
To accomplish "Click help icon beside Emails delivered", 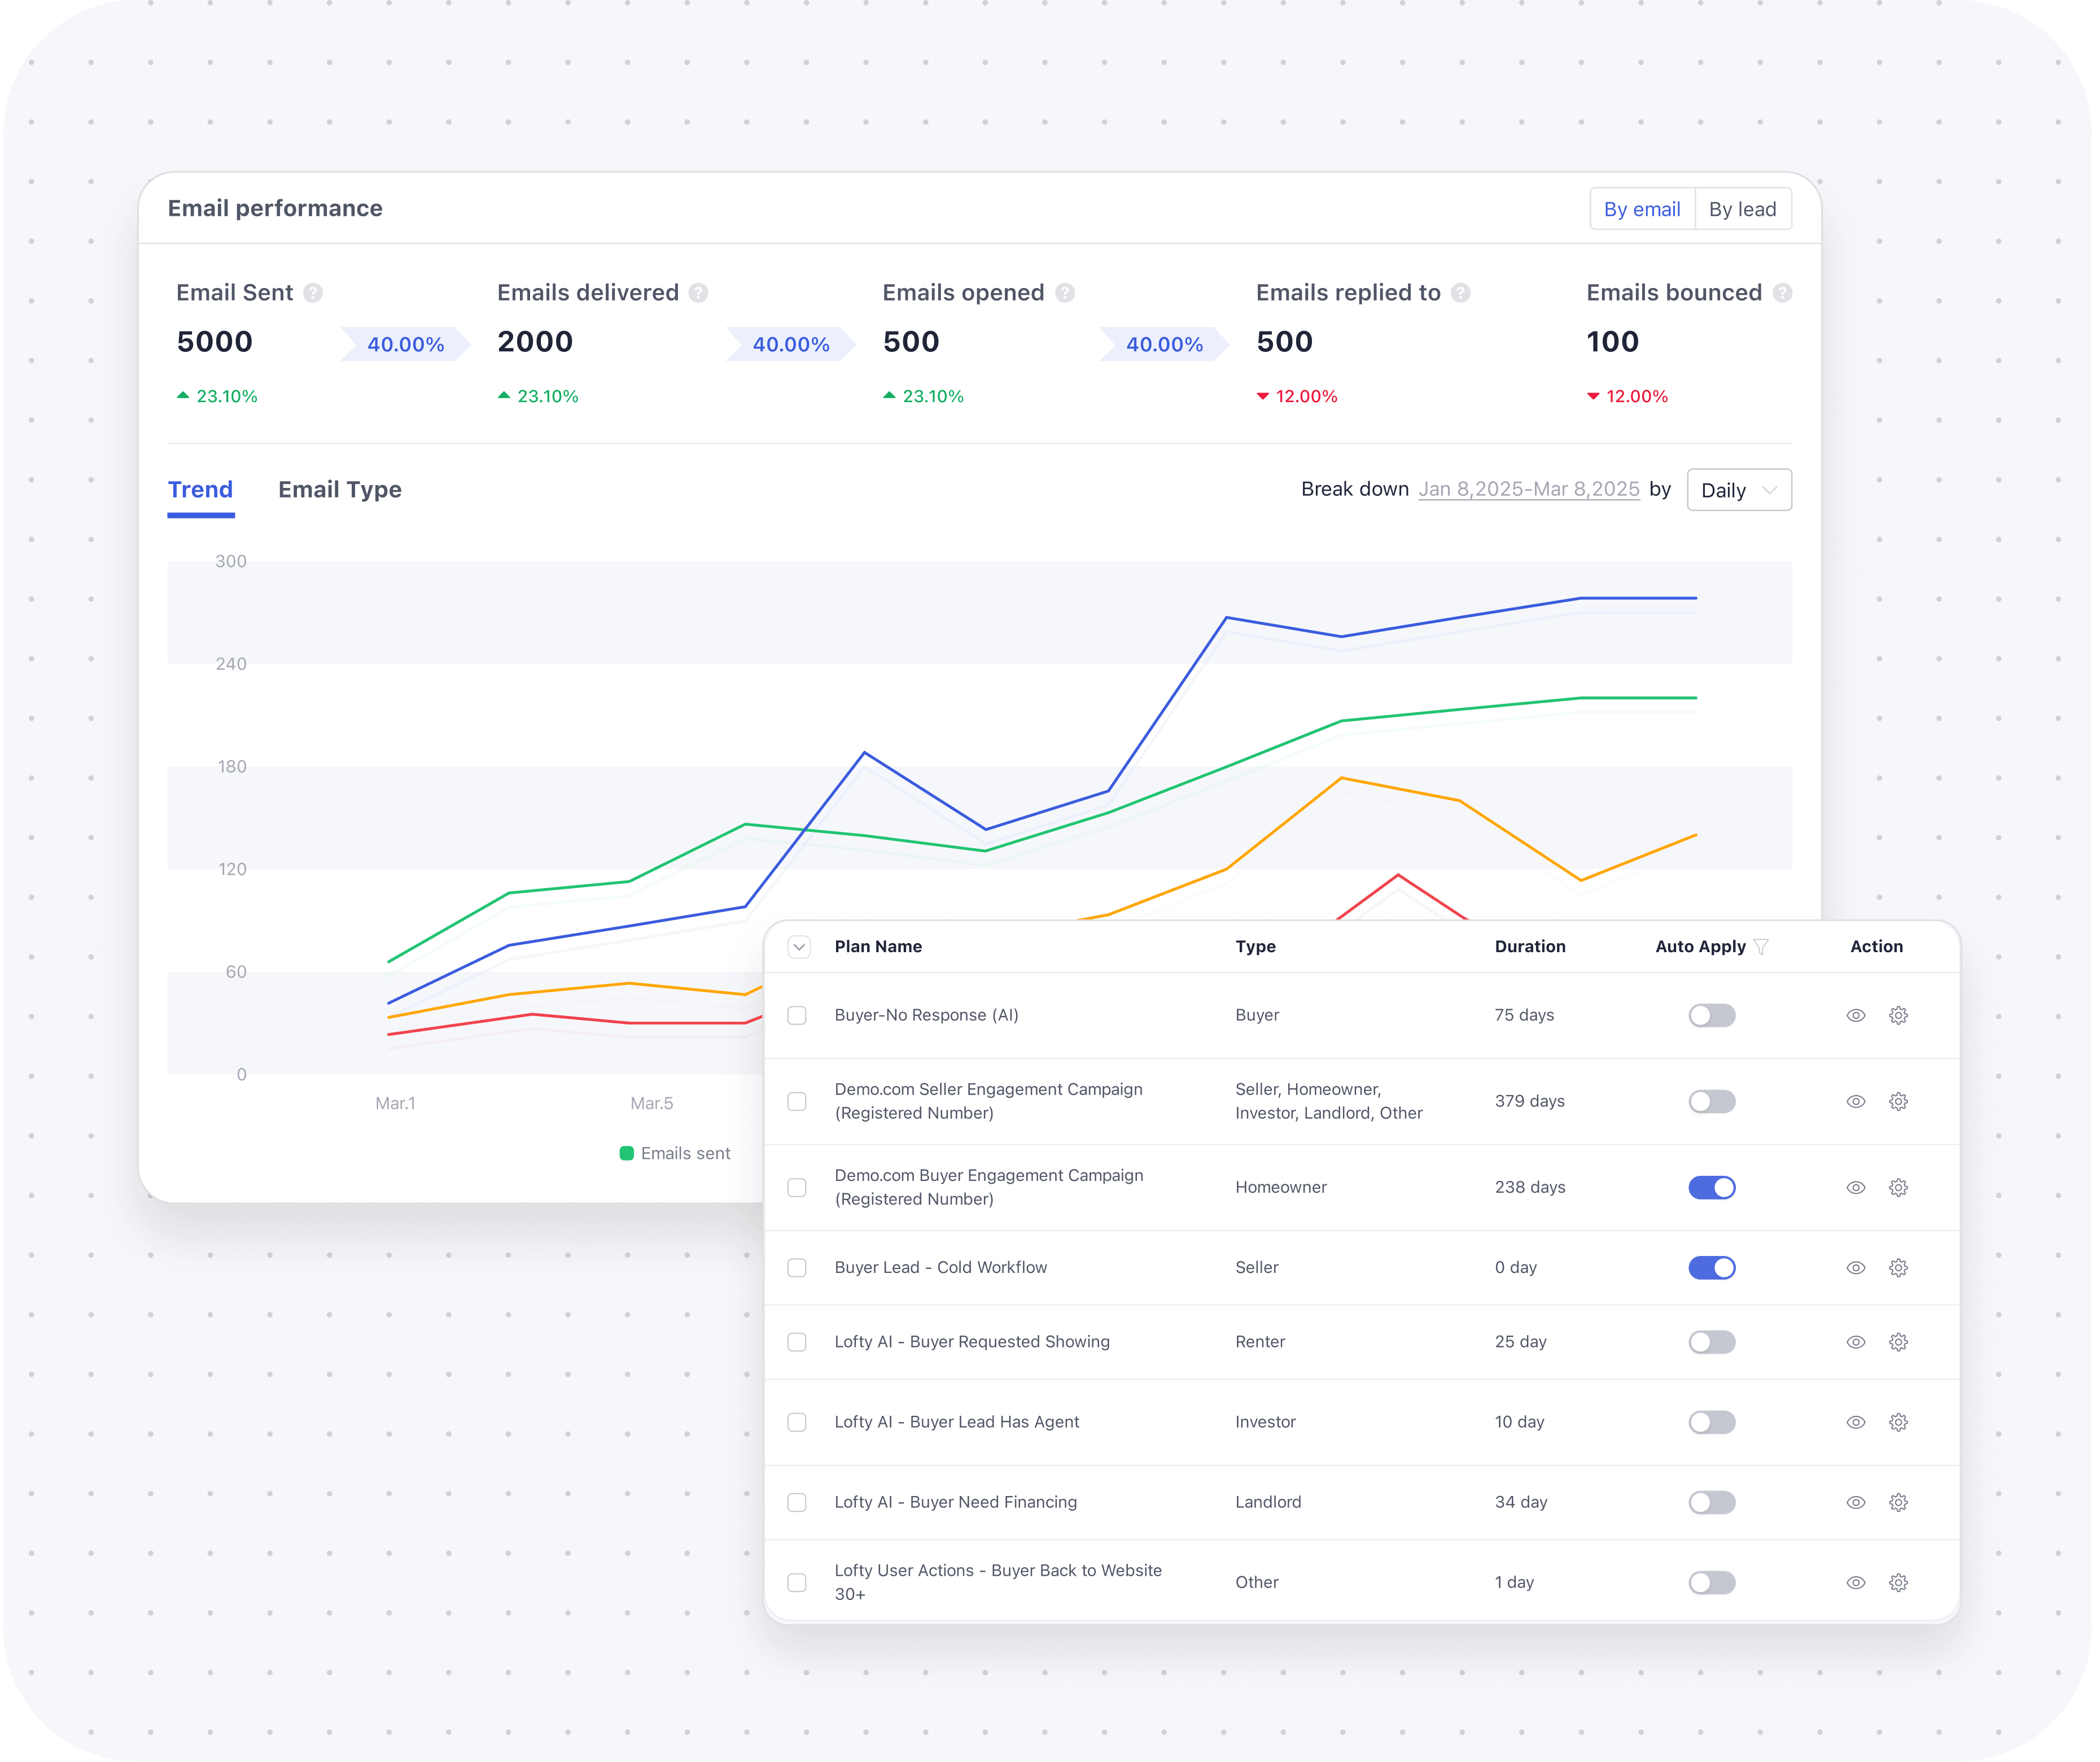I will [699, 293].
